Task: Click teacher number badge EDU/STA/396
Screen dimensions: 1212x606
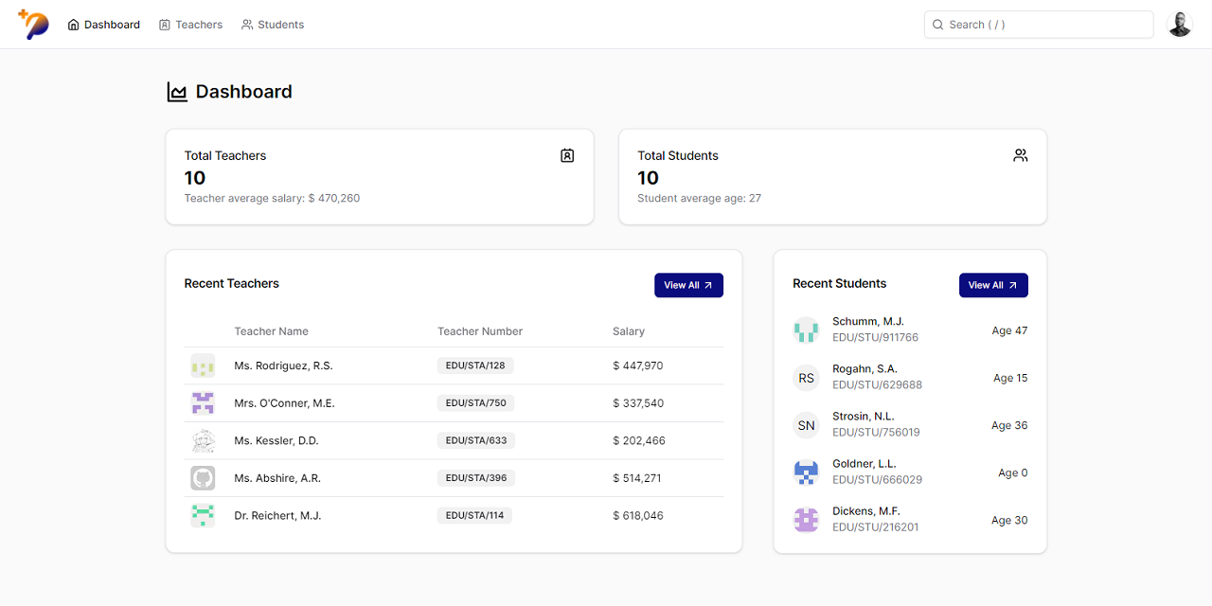Action: click(x=476, y=478)
